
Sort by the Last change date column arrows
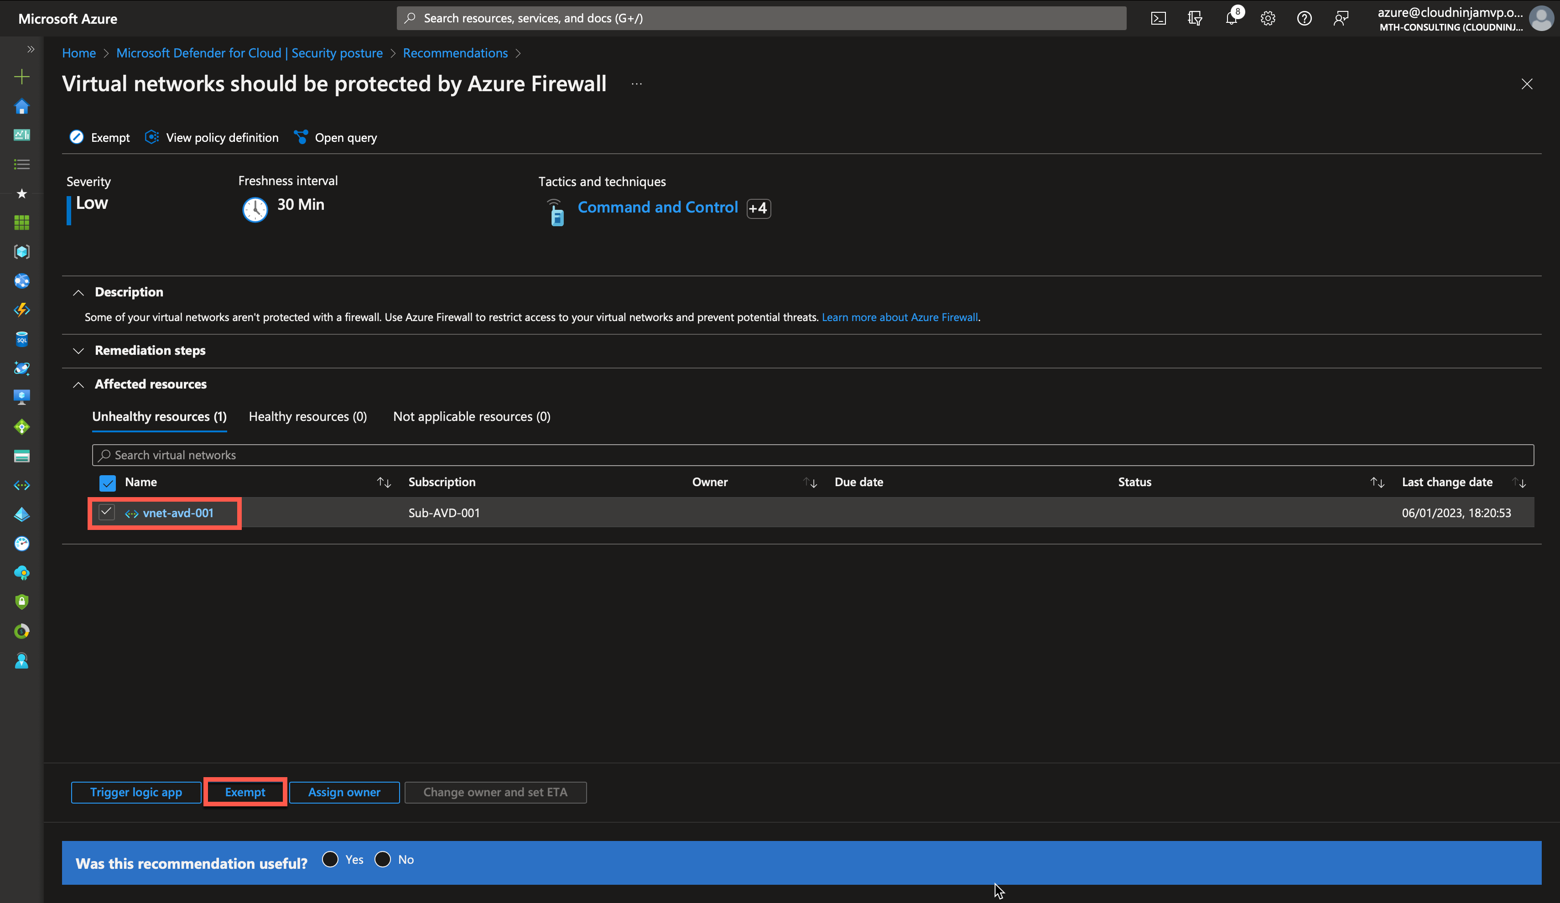1519,482
